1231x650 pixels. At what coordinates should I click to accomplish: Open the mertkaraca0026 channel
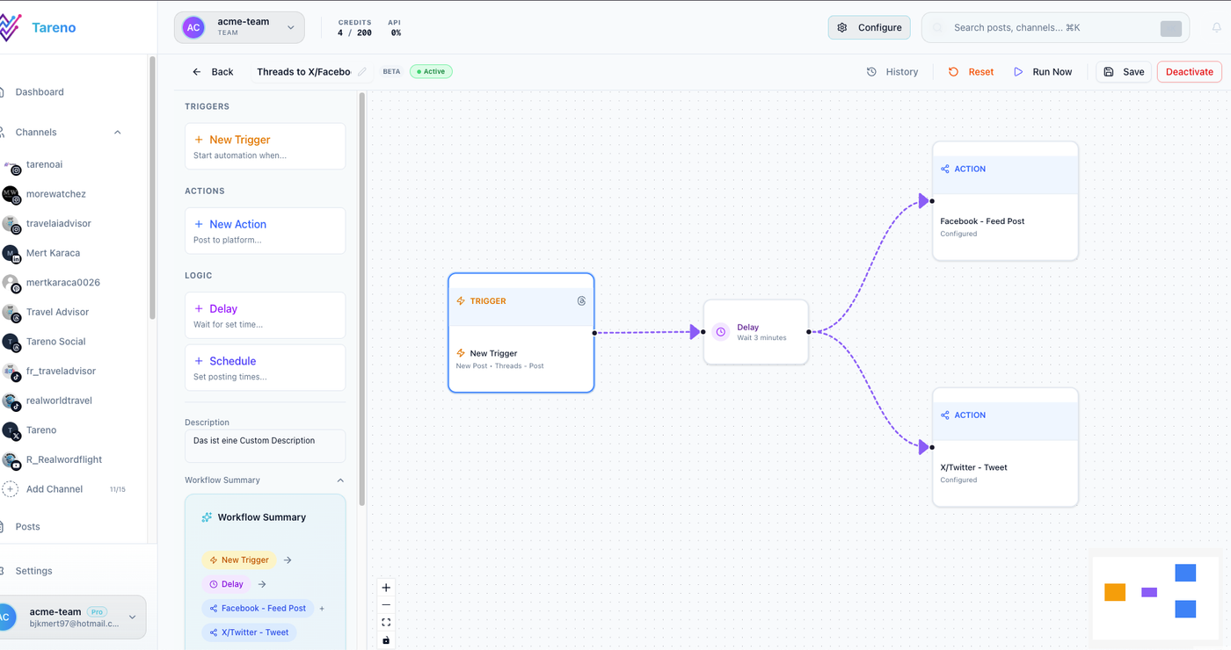(62, 283)
